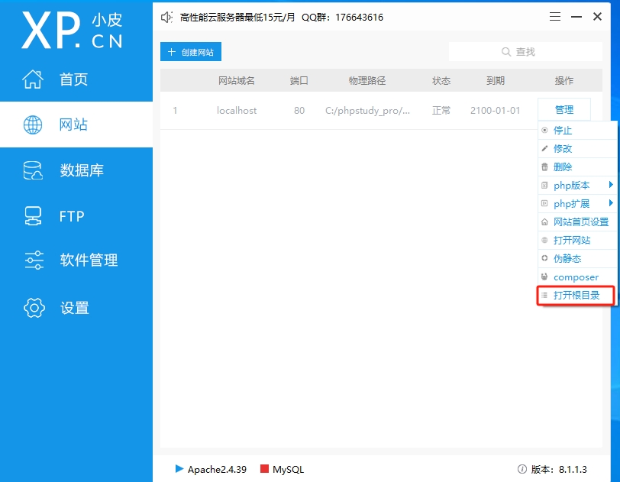Expand the php扩展 submenu arrow
This screenshot has height=482, width=620.
[611, 203]
